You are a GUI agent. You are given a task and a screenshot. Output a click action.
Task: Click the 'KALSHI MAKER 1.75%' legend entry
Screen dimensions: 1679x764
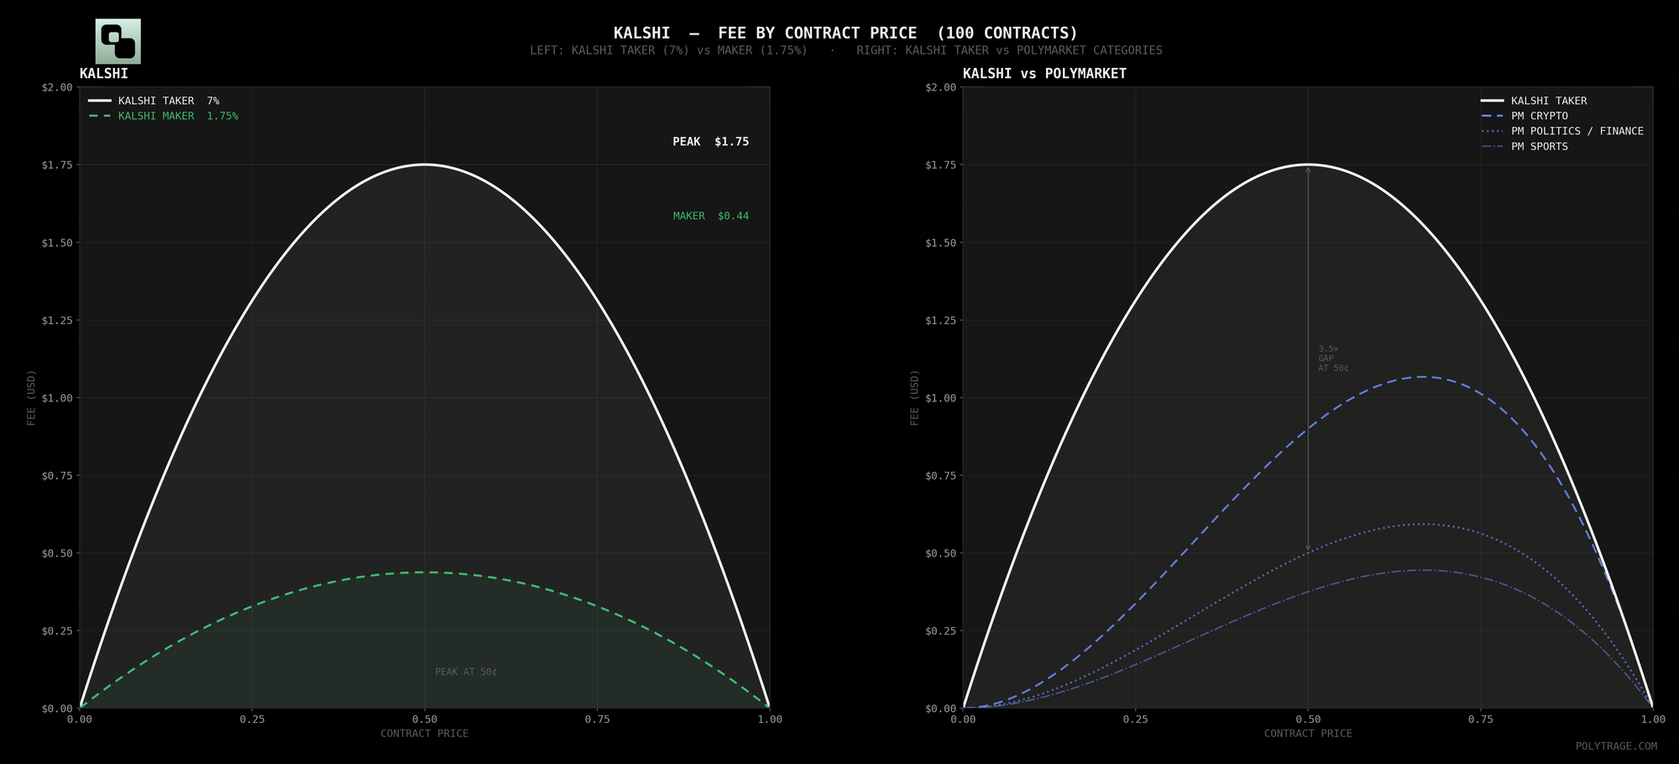(x=164, y=116)
